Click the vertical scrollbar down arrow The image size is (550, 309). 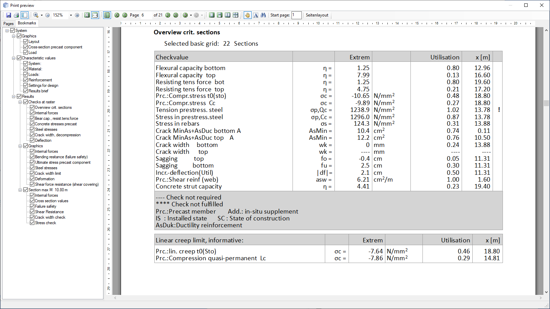(546, 292)
